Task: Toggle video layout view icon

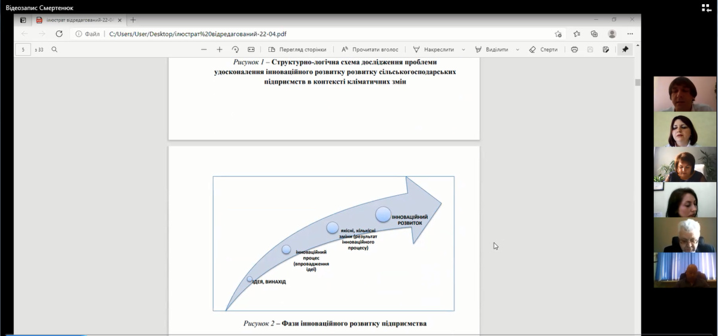Action: [x=706, y=8]
